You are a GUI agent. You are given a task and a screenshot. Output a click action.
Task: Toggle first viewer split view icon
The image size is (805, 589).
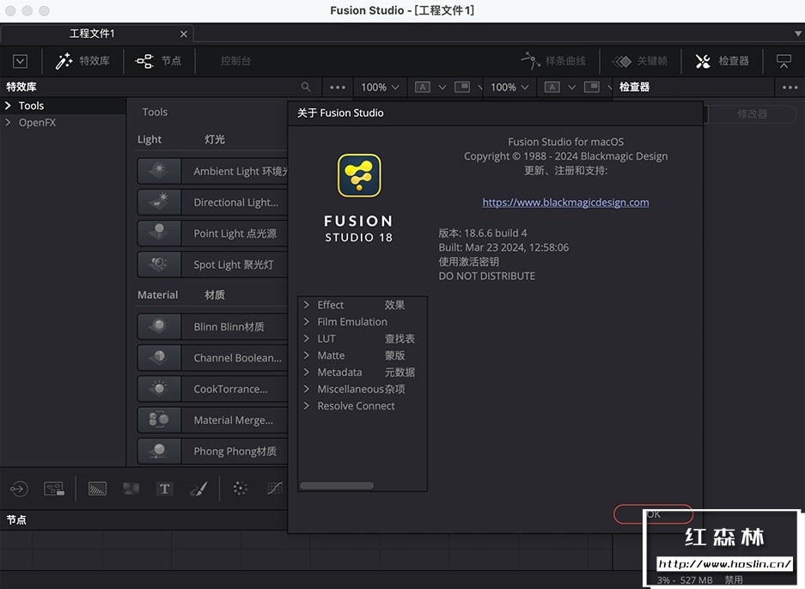tap(462, 88)
